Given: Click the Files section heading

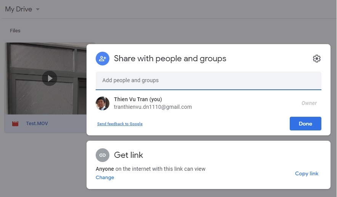Looking at the screenshot, I should click(x=15, y=31).
